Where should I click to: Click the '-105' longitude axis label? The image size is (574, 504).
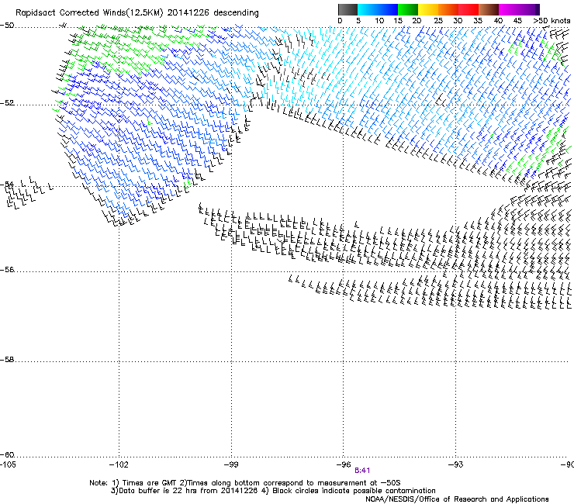(8, 464)
